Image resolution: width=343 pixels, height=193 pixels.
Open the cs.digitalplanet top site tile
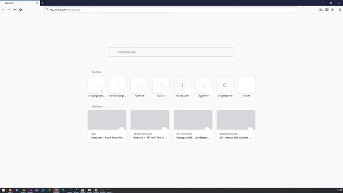pyautogui.click(x=225, y=87)
